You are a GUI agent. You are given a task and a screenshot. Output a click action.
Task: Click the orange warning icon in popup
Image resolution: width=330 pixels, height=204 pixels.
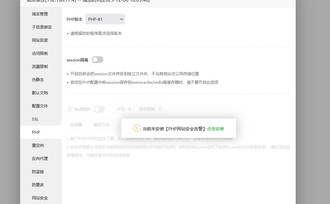click(x=137, y=128)
